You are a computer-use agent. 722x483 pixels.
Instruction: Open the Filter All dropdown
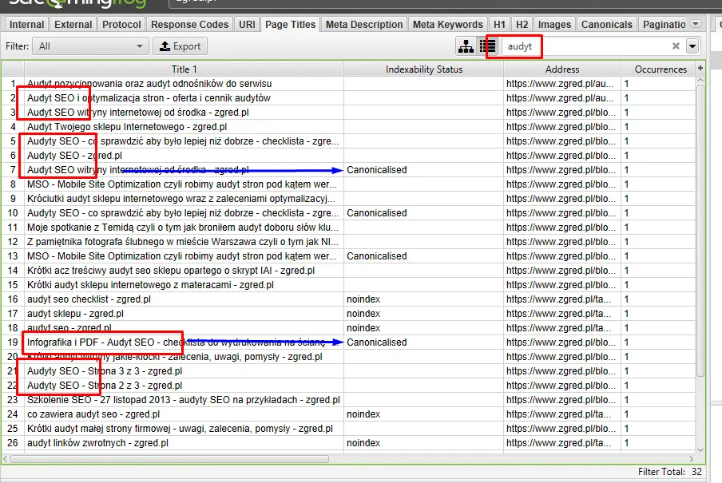click(x=90, y=46)
